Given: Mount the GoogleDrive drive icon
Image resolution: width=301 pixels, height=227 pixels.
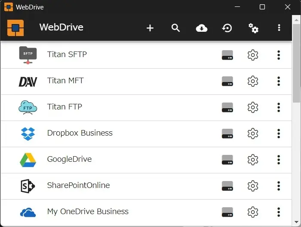Looking at the screenshot, I should point(227,160).
